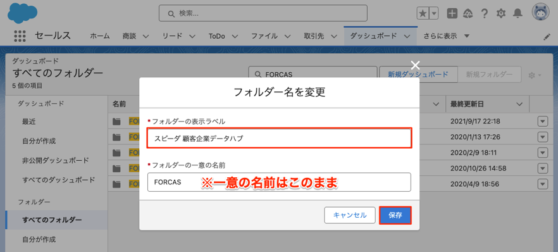Select 自分が作成 under フォルダー

[x=39, y=239]
